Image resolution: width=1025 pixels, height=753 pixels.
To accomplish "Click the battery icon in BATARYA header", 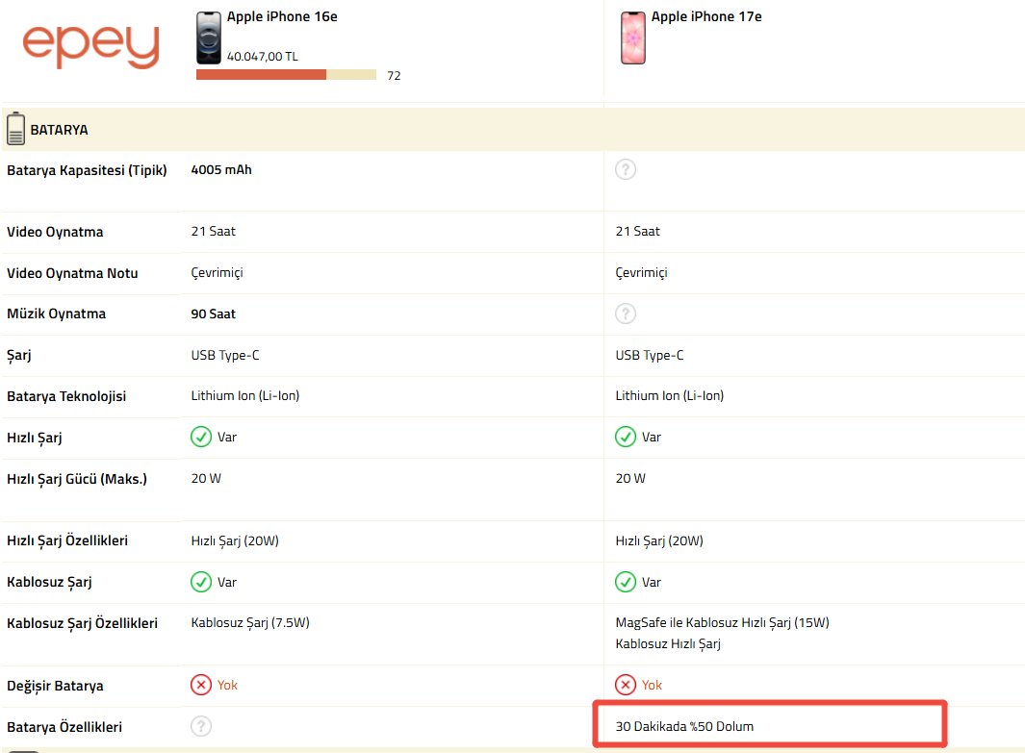I will [15, 129].
